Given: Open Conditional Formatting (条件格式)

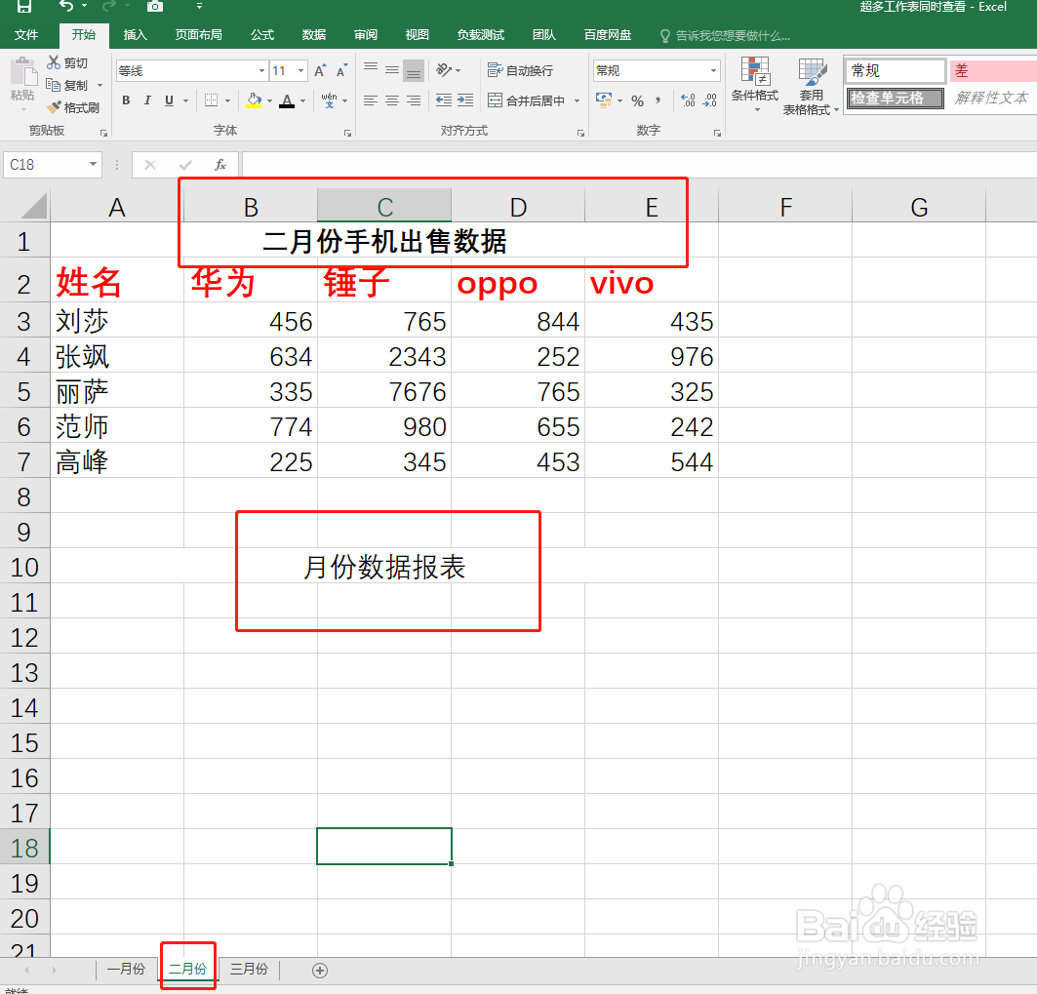Looking at the screenshot, I should [x=755, y=83].
